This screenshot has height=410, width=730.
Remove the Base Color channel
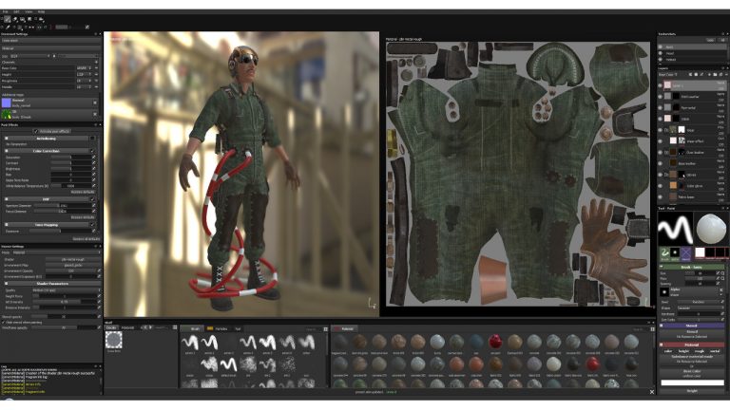(x=96, y=68)
